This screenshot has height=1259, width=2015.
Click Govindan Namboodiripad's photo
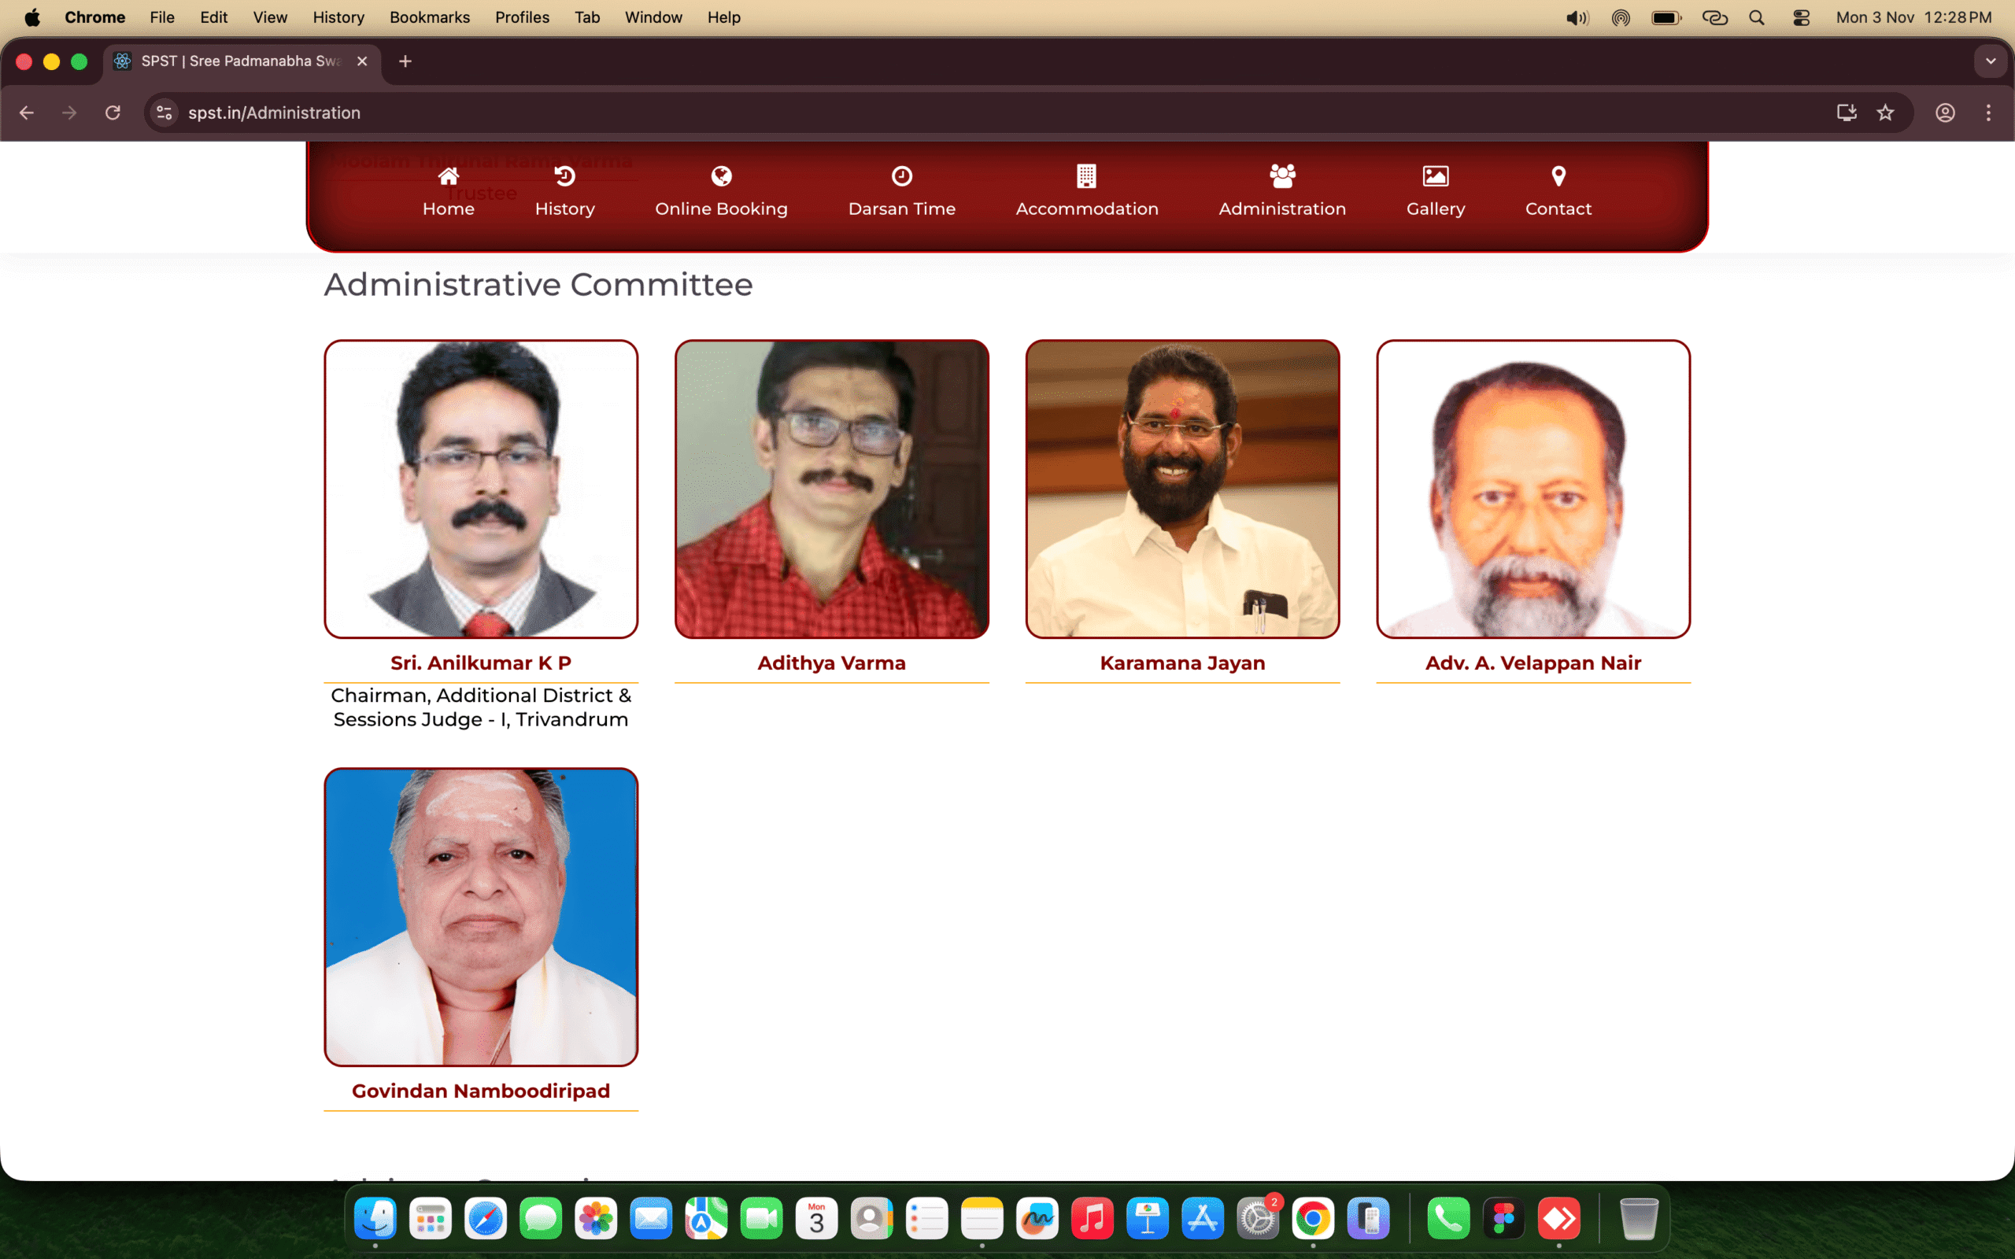pos(480,916)
